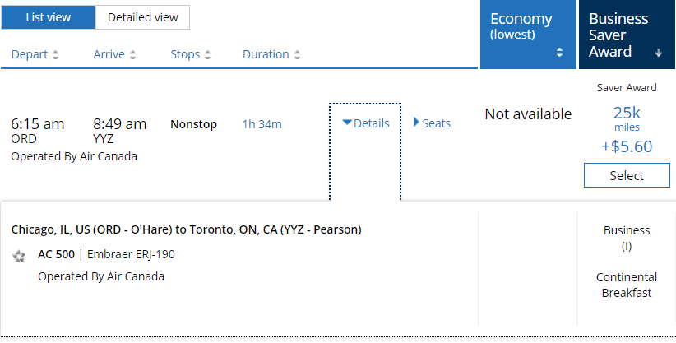This screenshot has height=343, width=676.
Task: Click the Economy column sort arrows icon
Action: [560, 52]
